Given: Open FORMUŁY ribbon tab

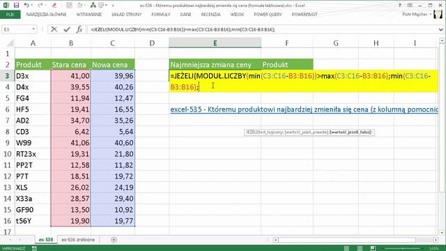Looking at the screenshot, I should tap(161, 14).
